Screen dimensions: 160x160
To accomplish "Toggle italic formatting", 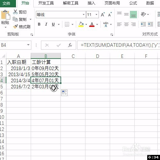I will pos(46,24).
